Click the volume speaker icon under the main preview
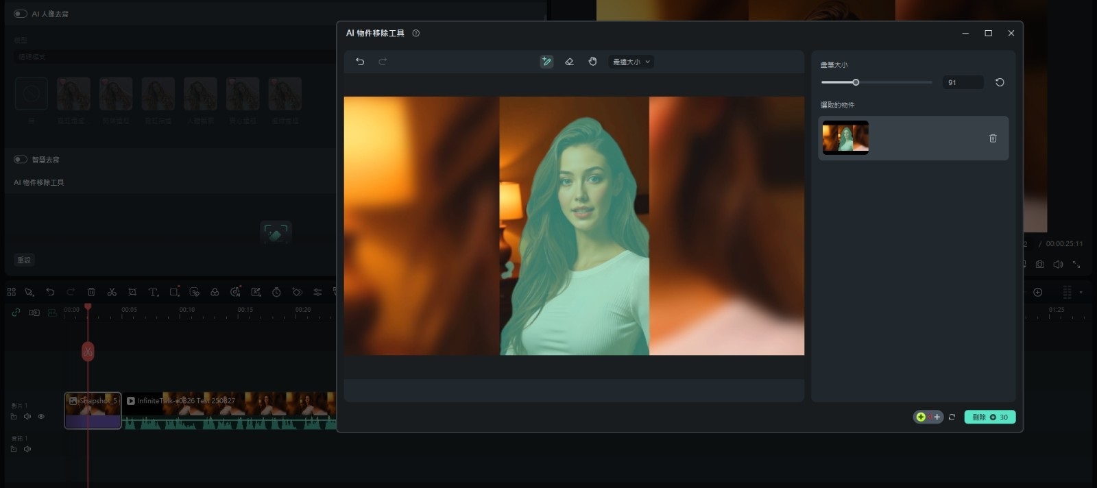Screen dimensions: 1097x488 [x=1058, y=264]
